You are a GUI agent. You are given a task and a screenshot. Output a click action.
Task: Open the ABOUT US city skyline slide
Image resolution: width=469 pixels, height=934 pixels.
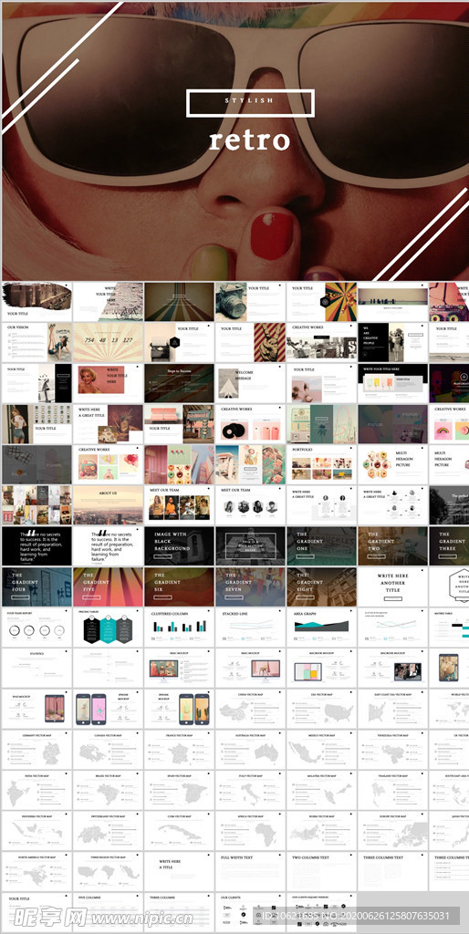pyautogui.click(x=108, y=504)
